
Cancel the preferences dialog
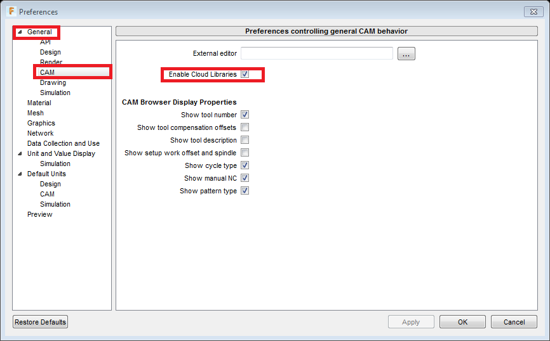[x=514, y=322]
